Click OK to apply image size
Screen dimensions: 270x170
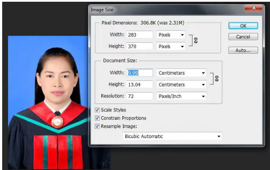click(243, 26)
